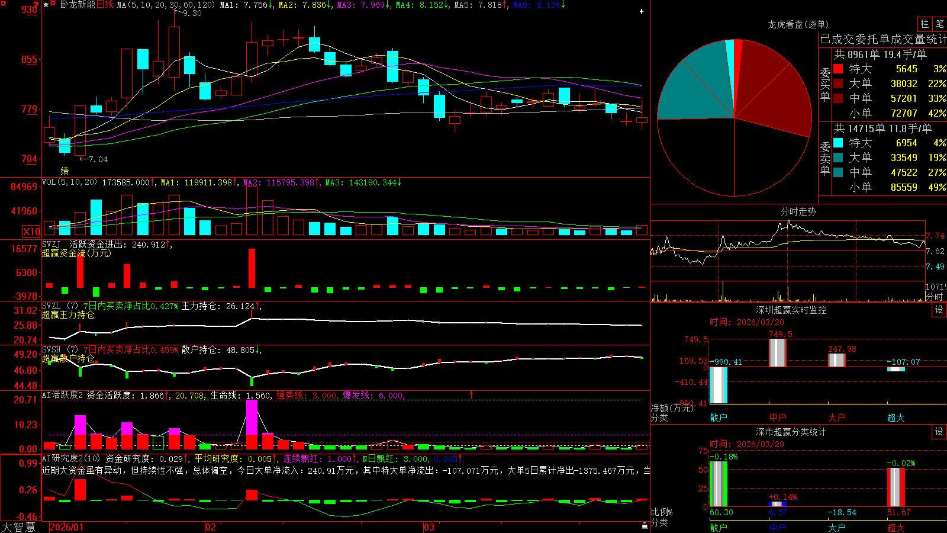Click the 散户持仓: 48.805 reading
Viewport: 947px width, 533px height.
[x=221, y=350]
